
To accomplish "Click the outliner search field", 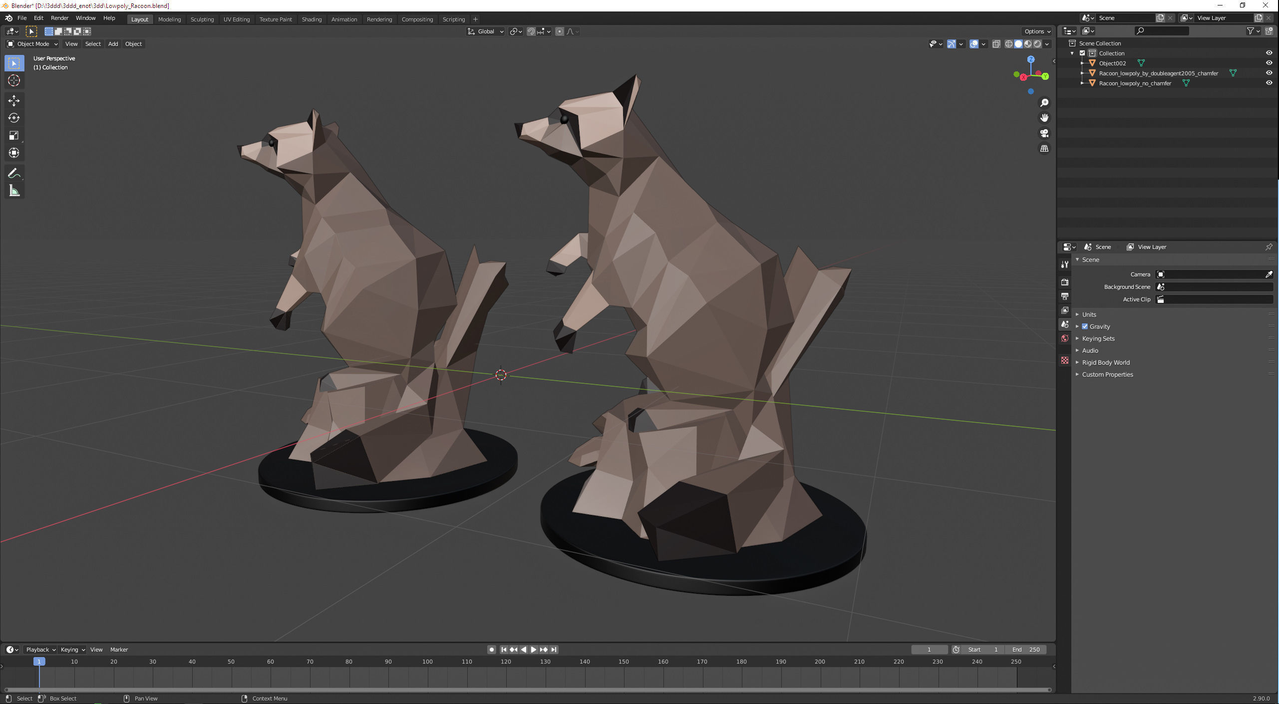I will coord(1162,31).
